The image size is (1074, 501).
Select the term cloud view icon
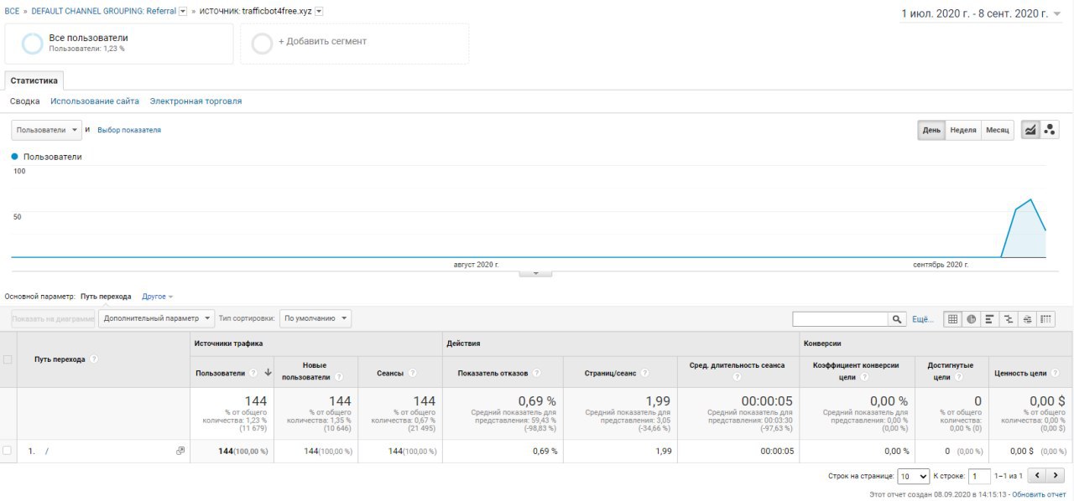[x=1027, y=319]
